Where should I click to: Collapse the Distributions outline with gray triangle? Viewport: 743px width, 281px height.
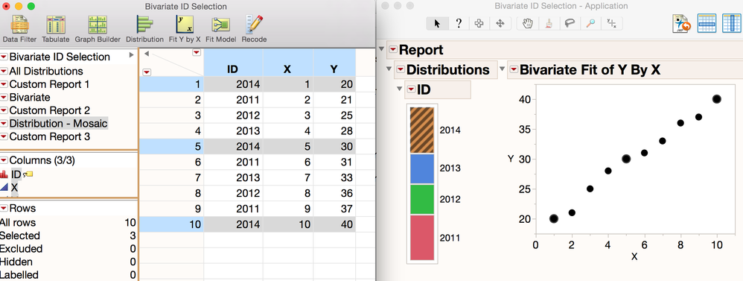point(389,69)
